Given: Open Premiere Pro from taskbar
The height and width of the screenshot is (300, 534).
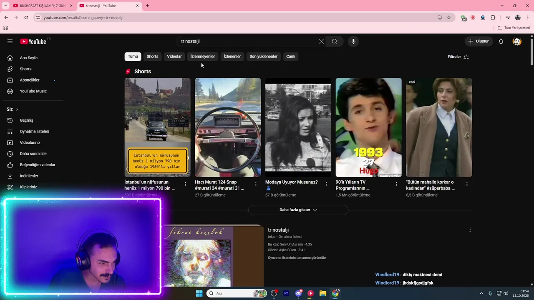Looking at the screenshot, I should 286,293.
